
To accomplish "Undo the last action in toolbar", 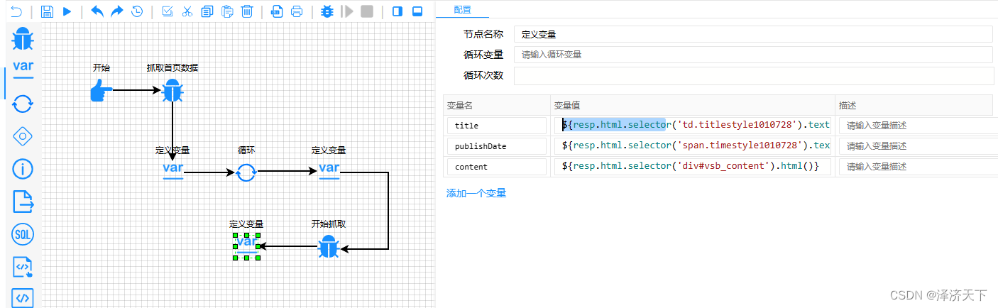I will click(x=97, y=11).
